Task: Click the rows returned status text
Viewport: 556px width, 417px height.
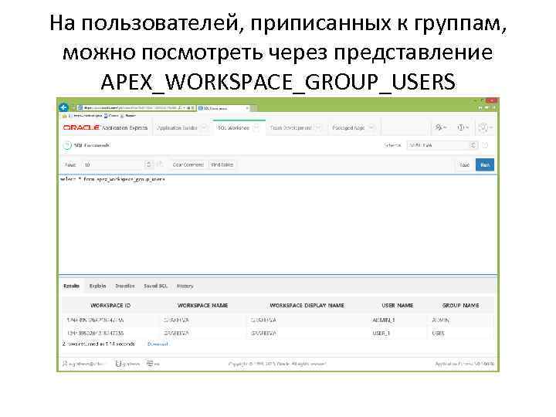Action: [99, 344]
